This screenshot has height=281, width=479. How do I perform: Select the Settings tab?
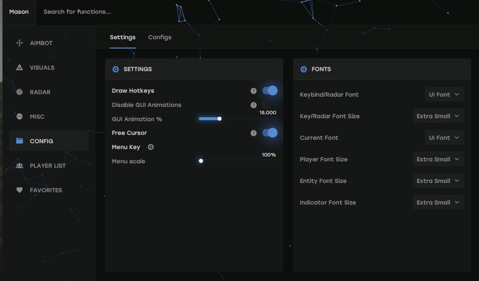[123, 37]
